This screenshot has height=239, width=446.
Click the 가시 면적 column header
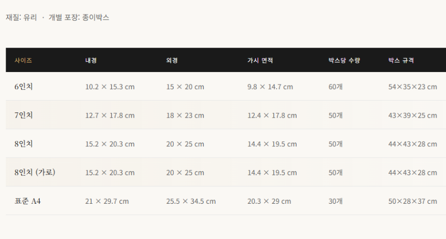(260, 60)
